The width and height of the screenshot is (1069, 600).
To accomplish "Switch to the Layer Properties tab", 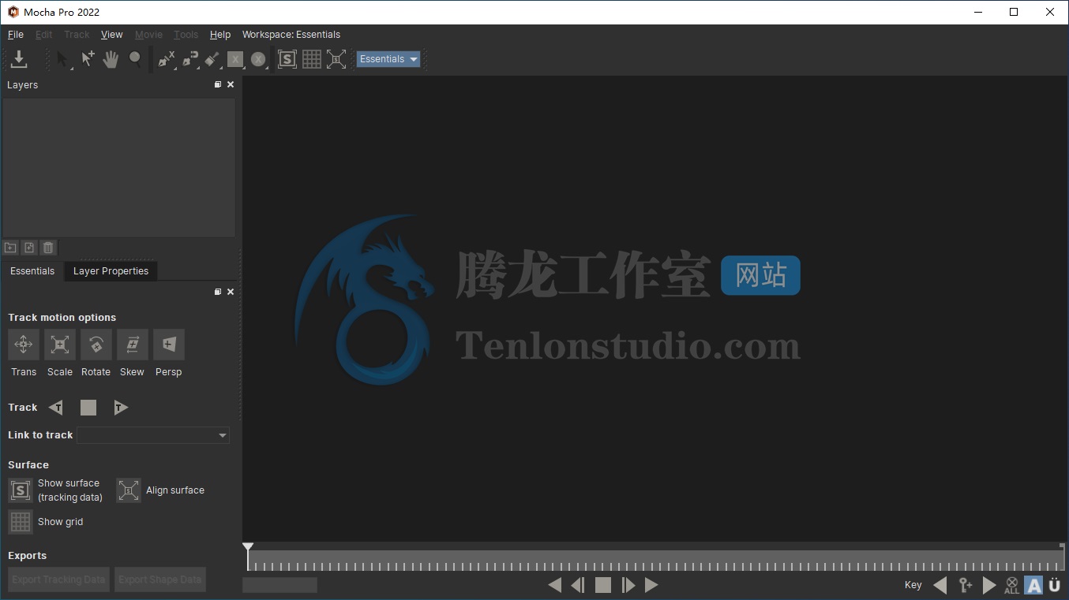I will tap(111, 270).
